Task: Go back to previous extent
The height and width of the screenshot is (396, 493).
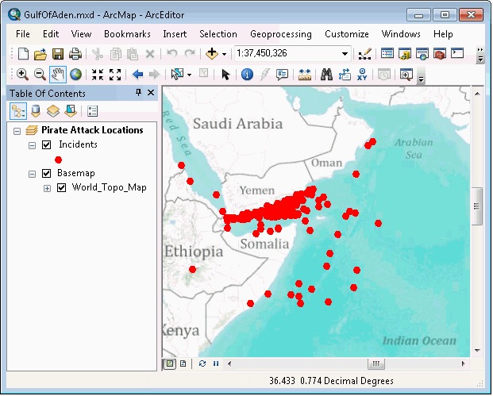Action: coord(137,75)
